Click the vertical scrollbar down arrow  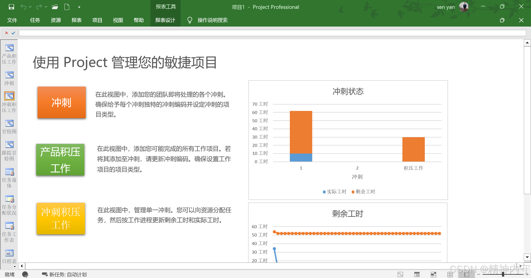[527, 257]
